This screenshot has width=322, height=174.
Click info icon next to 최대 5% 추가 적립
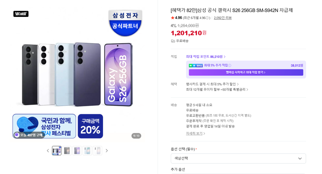point(229,66)
